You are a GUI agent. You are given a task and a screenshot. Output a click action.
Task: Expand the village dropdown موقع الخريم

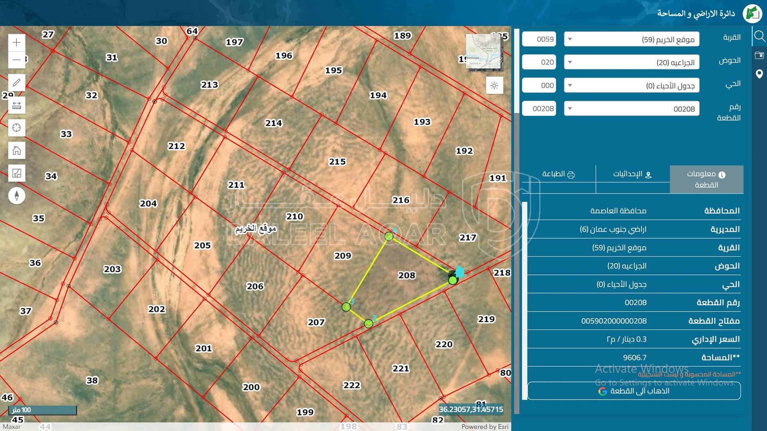[x=631, y=39]
